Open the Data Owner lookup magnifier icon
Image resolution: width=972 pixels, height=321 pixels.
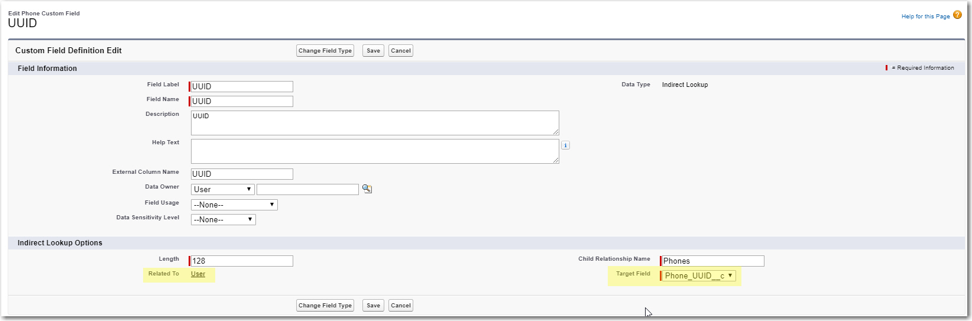pos(367,189)
